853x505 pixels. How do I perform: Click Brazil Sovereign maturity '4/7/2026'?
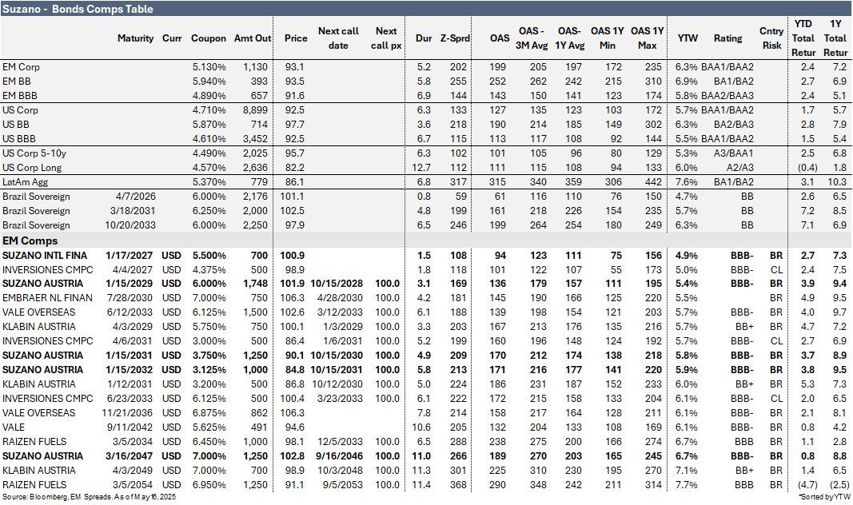click(x=135, y=197)
